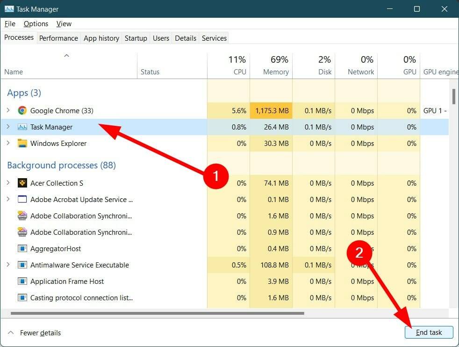Click the Task Manager icon in the Apps list
Viewport: 459px width, 347px height.
[22, 127]
